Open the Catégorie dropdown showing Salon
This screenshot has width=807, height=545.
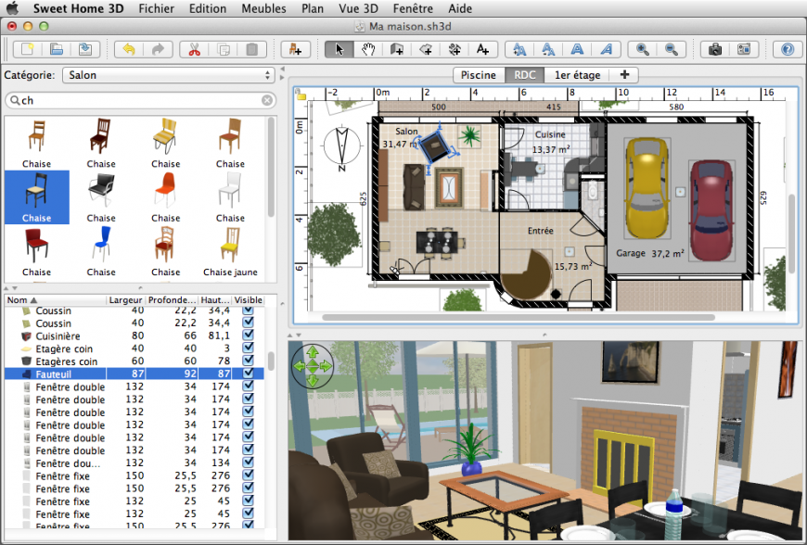point(168,75)
